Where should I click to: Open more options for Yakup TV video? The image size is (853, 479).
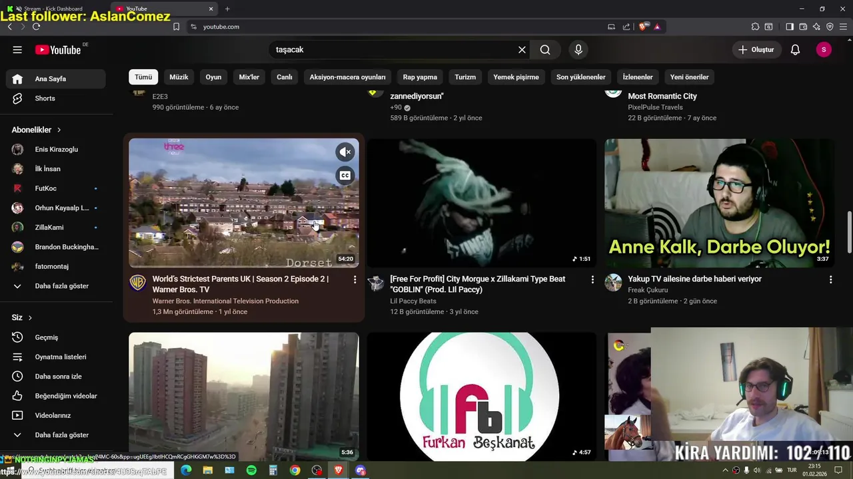830,280
